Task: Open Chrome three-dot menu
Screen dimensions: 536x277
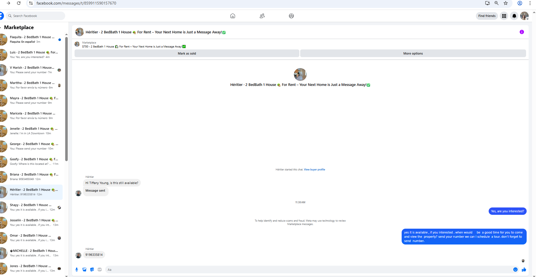Action: 530,3
